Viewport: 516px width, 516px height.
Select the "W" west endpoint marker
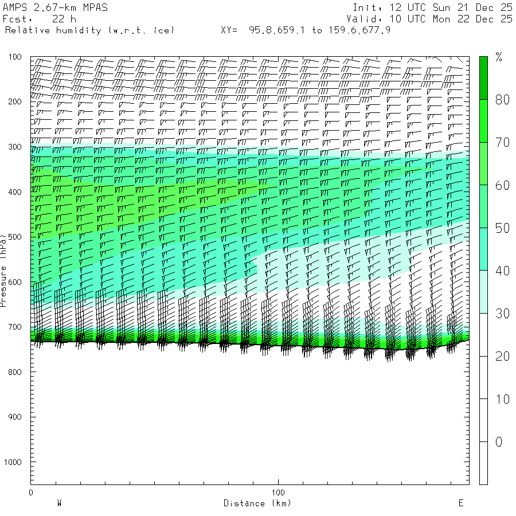(59, 503)
